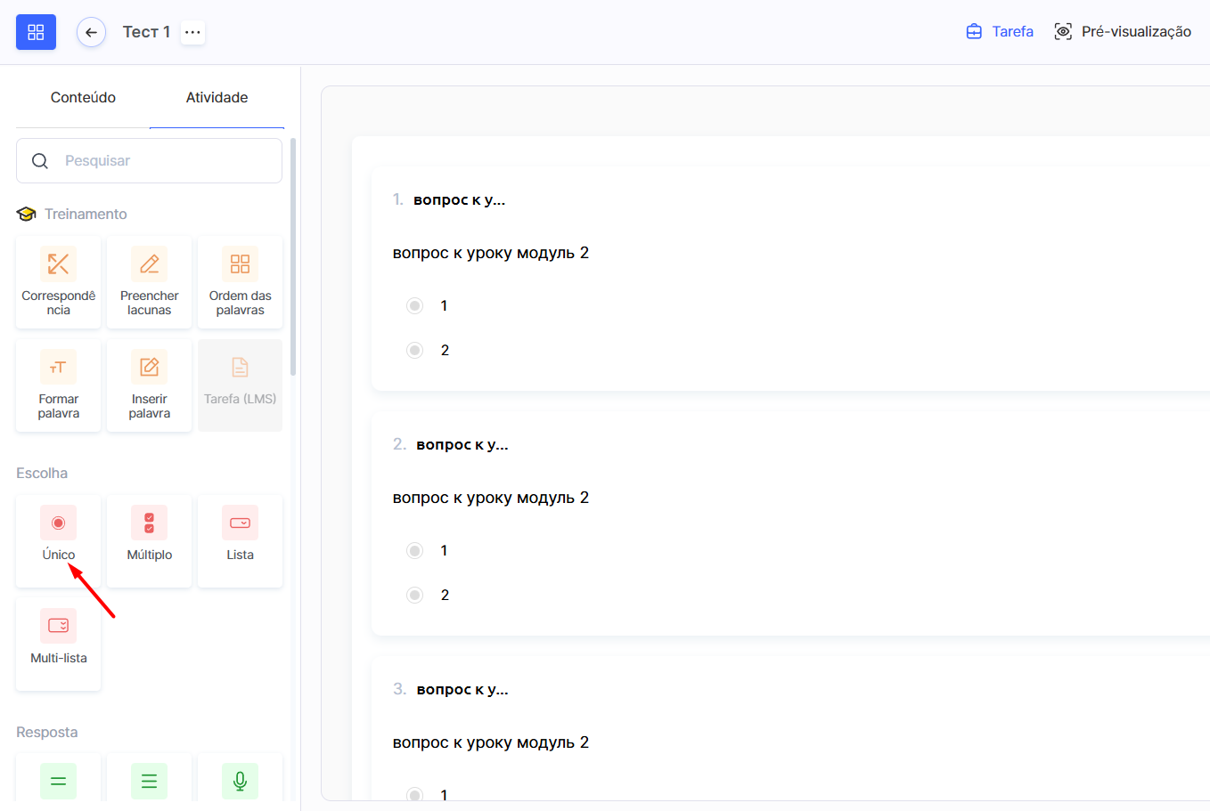Click the blue grid menu icon
This screenshot has height=811, width=1210.
[x=36, y=32]
